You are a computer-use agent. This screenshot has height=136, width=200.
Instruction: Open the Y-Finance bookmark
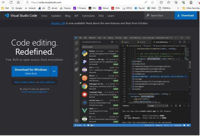click(79, 8)
